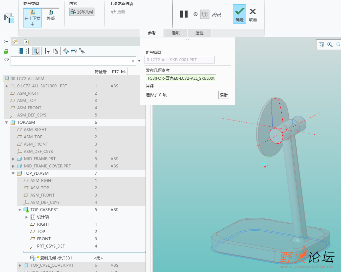
Task: Click the zoom out icon
Action: click(338, 44)
